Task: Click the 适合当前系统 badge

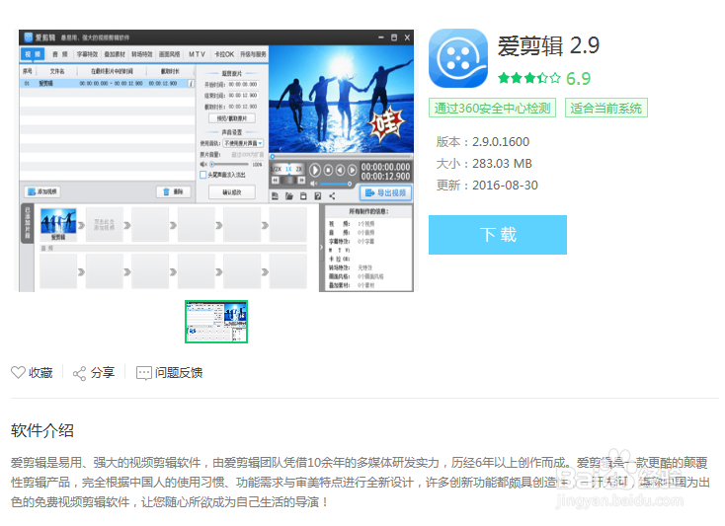Action: (x=605, y=109)
